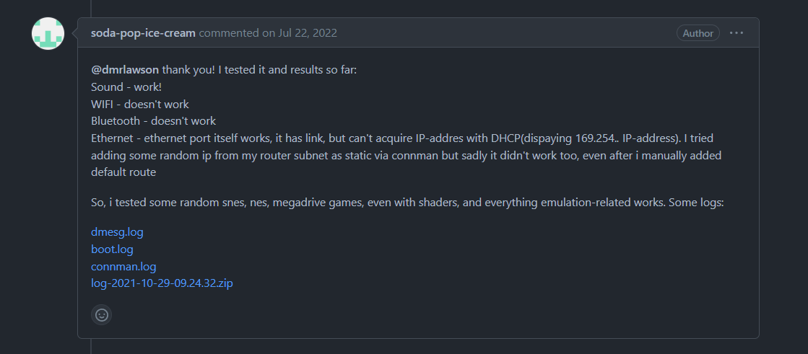Click the "WIFI - doesn't work" line
This screenshot has height=354, width=808.
pyautogui.click(x=140, y=105)
